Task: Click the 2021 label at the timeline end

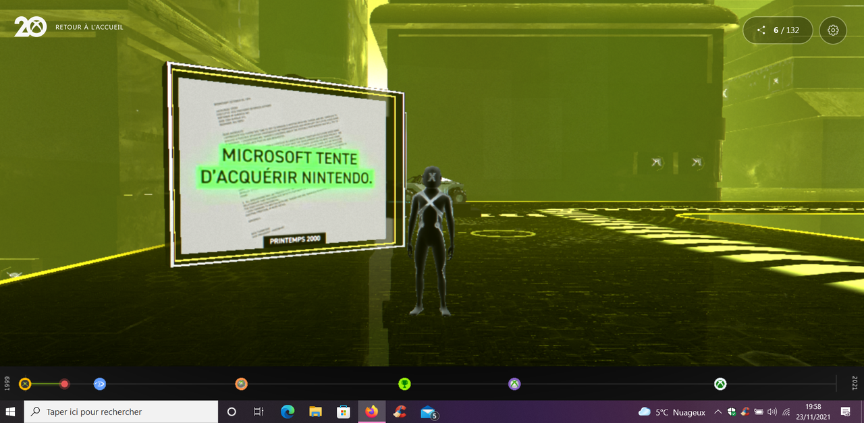Action: click(x=855, y=383)
